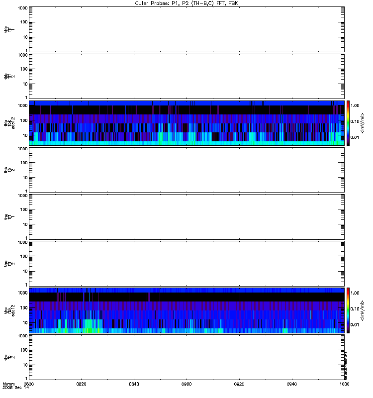Click the '2008 Dec 14' date label
This screenshot has height=398, width=373.
pos(16,388)
